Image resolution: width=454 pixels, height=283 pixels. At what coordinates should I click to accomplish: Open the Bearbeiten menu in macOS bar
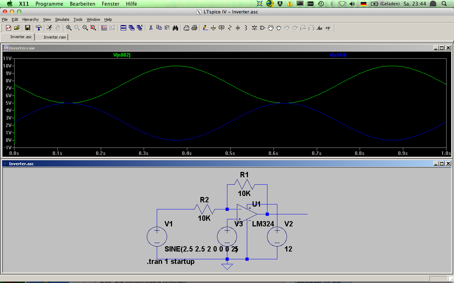pyautogui.click(x=82, y=4)
